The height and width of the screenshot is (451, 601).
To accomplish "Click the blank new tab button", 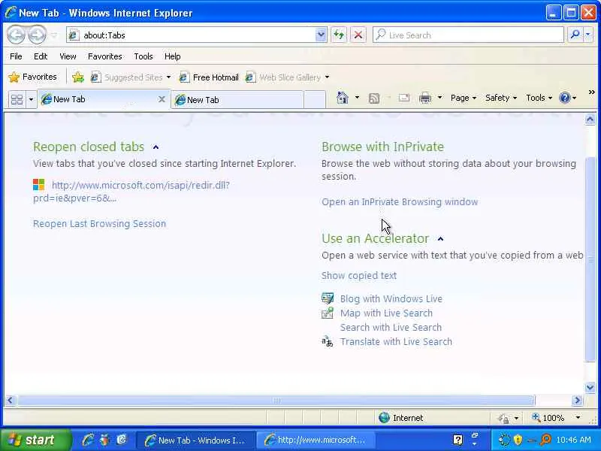I will click(315, 100).
